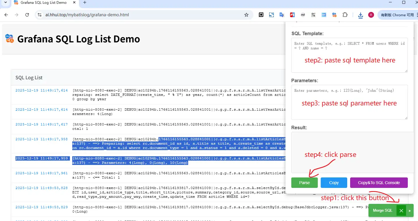418x221 pixels.
Task: Open the FE extension in toolbar
Action: pyautogui.click(x=292, y=15)
